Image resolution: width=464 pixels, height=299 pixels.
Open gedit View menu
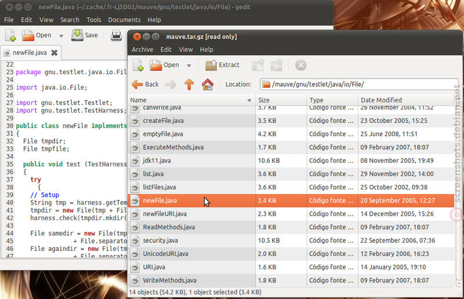[46, 20]
